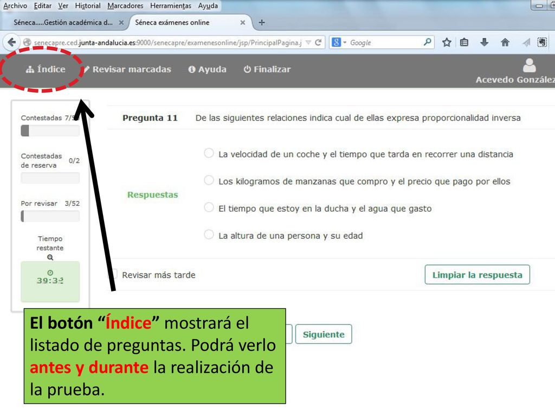The image size is (555, 416).
Task: Click the site identity globe icon
Action: (x=27, y=42)
